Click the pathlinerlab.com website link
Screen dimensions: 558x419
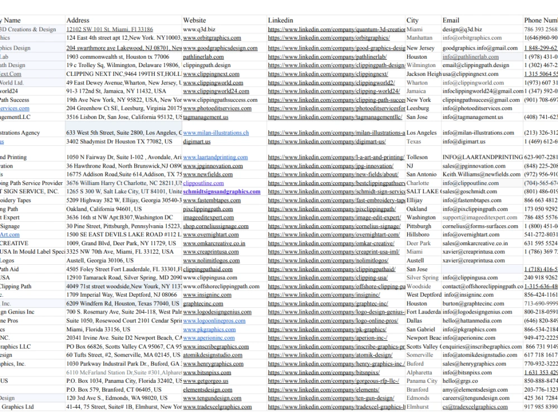coord(203,56)
